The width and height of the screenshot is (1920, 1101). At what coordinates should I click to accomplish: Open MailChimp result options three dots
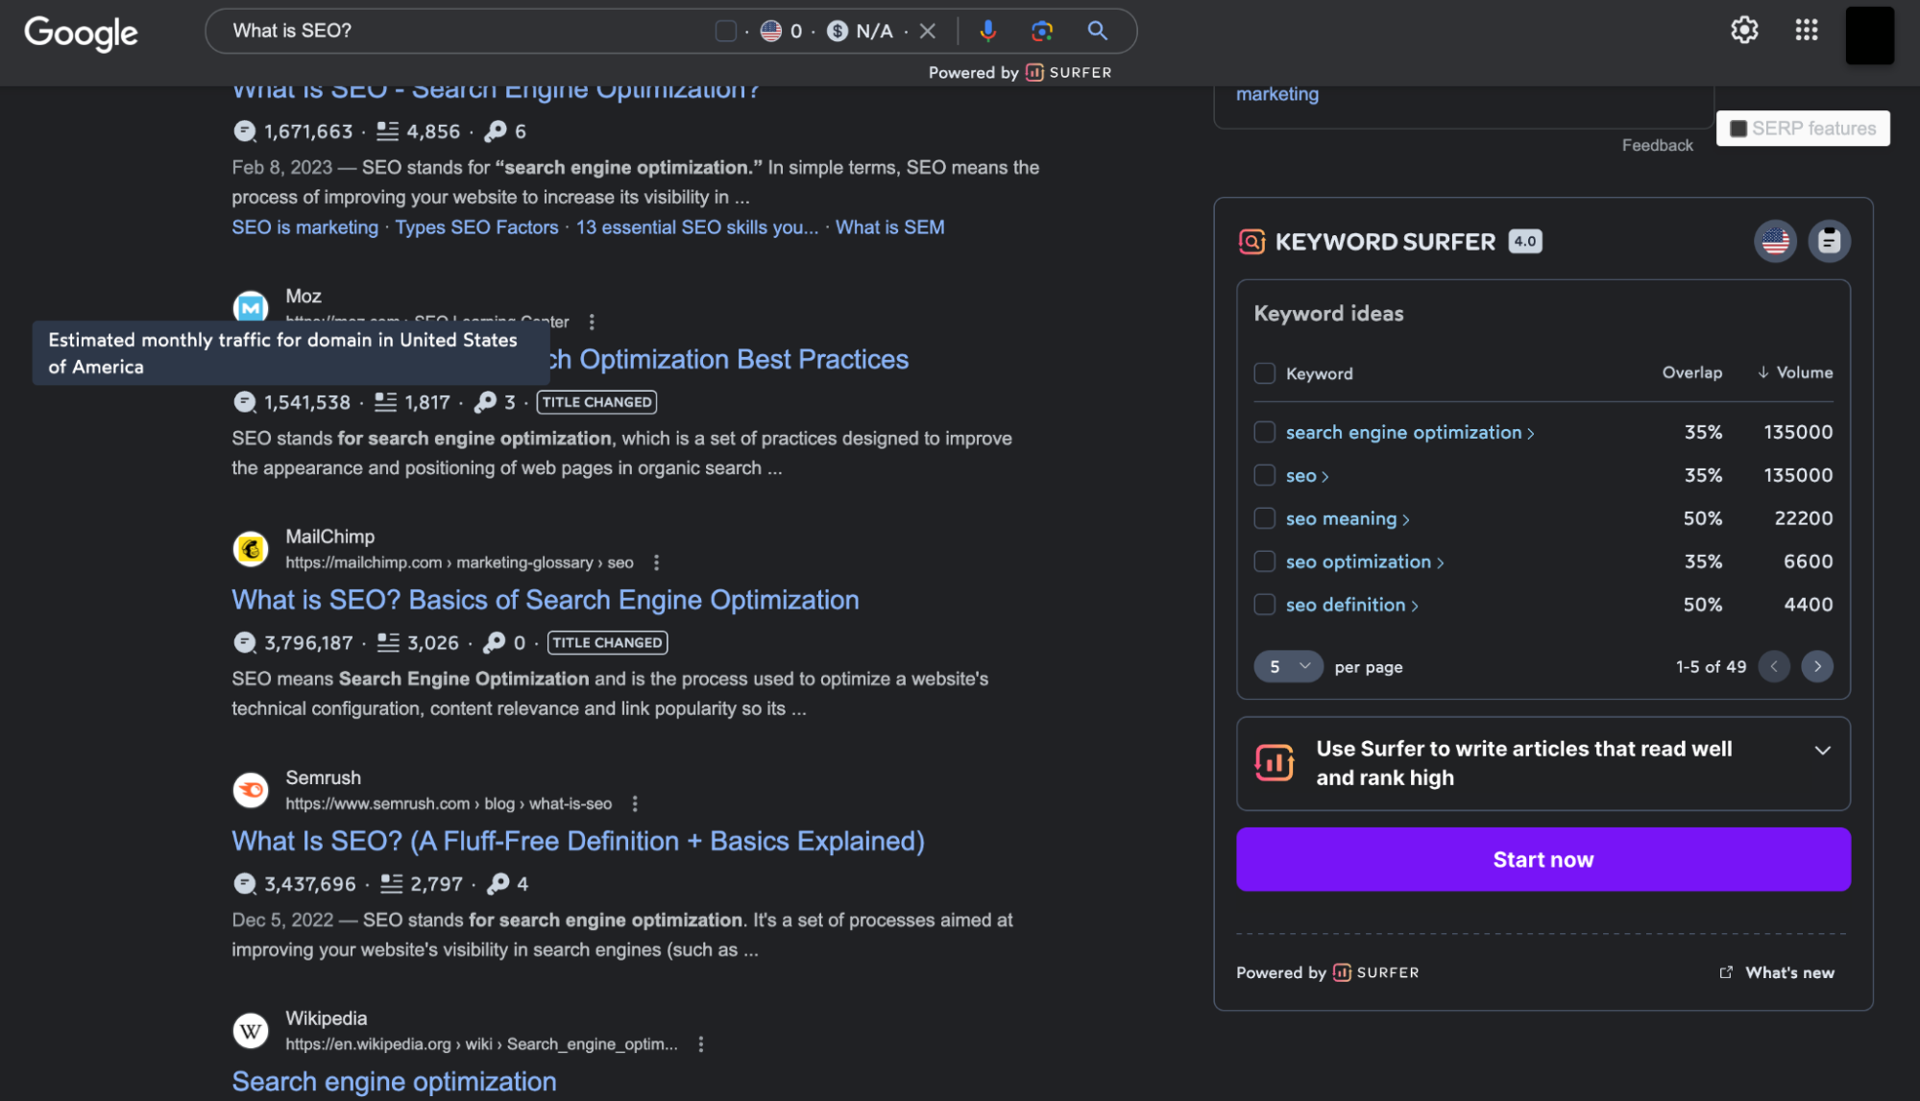tap(656, 562)
